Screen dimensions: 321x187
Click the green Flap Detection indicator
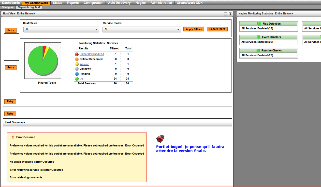[259, 24]
